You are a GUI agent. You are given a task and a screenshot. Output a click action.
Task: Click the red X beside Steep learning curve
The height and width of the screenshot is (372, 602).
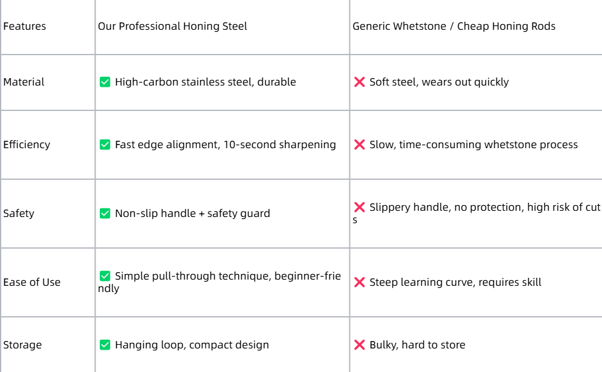click(x=359, y=282)
